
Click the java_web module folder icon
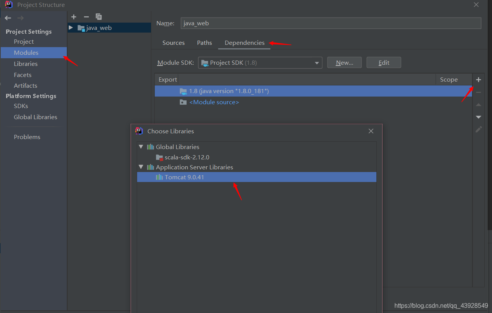click(x=81, y=28)
